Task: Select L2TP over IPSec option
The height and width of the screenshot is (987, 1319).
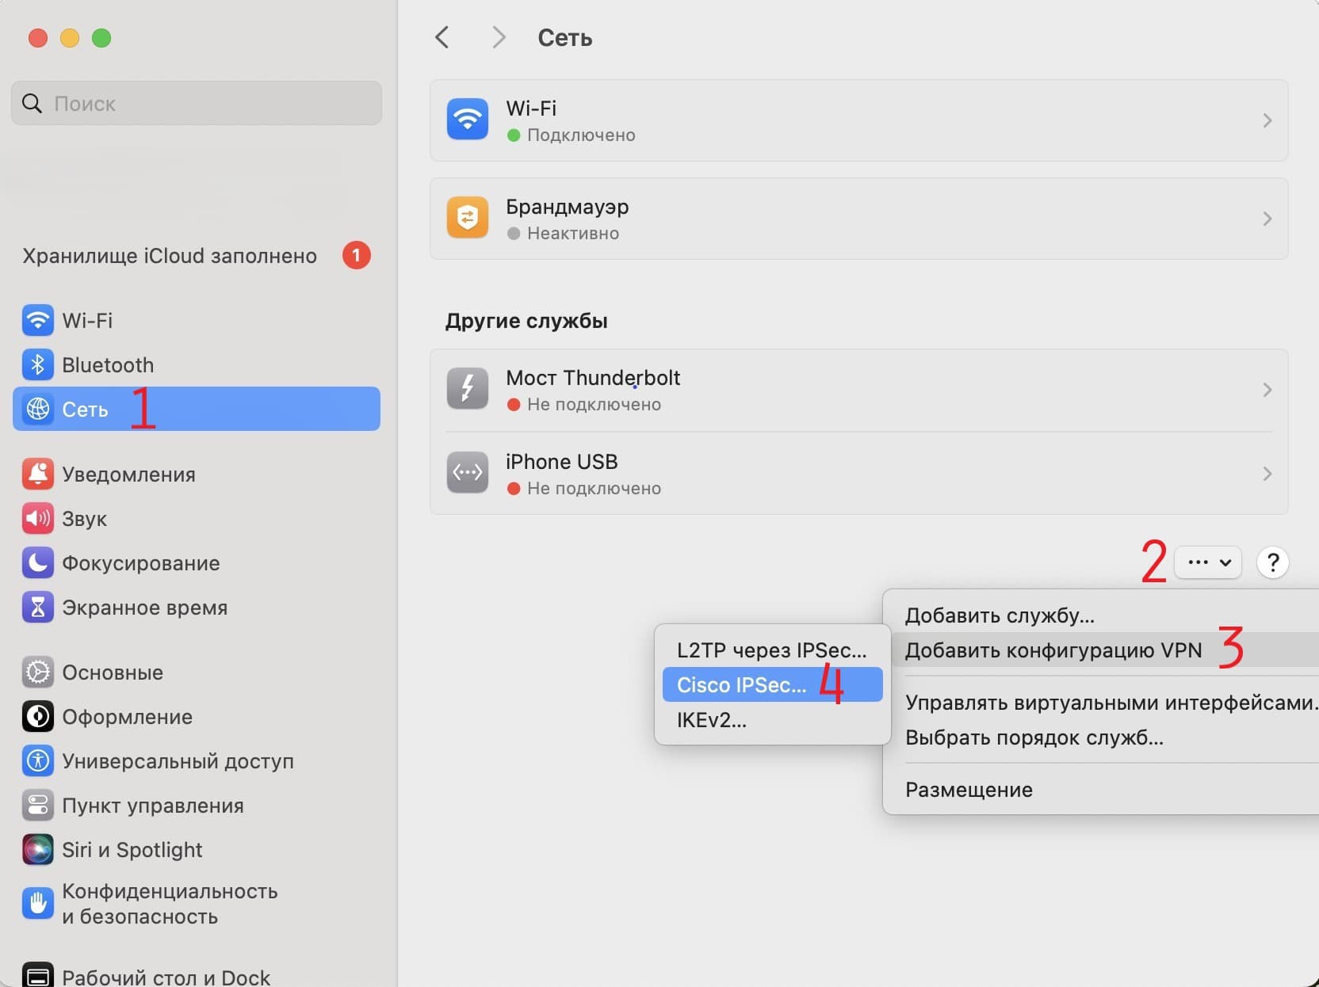Action: tap(771, 650)
